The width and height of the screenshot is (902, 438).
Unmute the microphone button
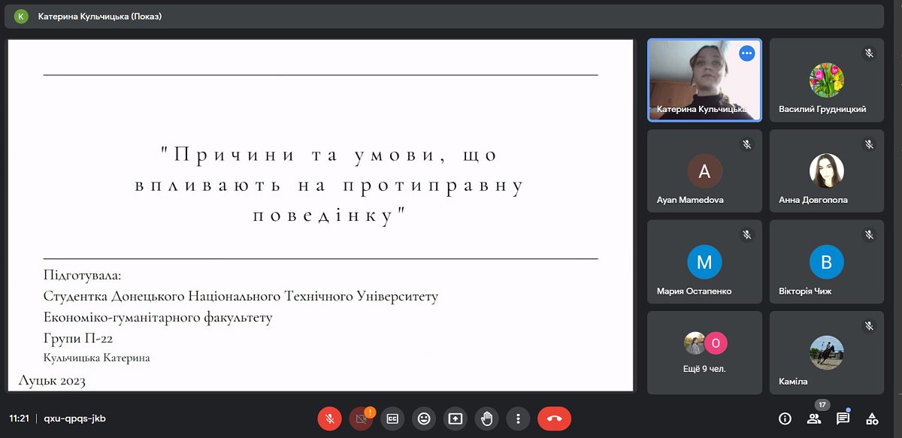[x=329, y=418]
